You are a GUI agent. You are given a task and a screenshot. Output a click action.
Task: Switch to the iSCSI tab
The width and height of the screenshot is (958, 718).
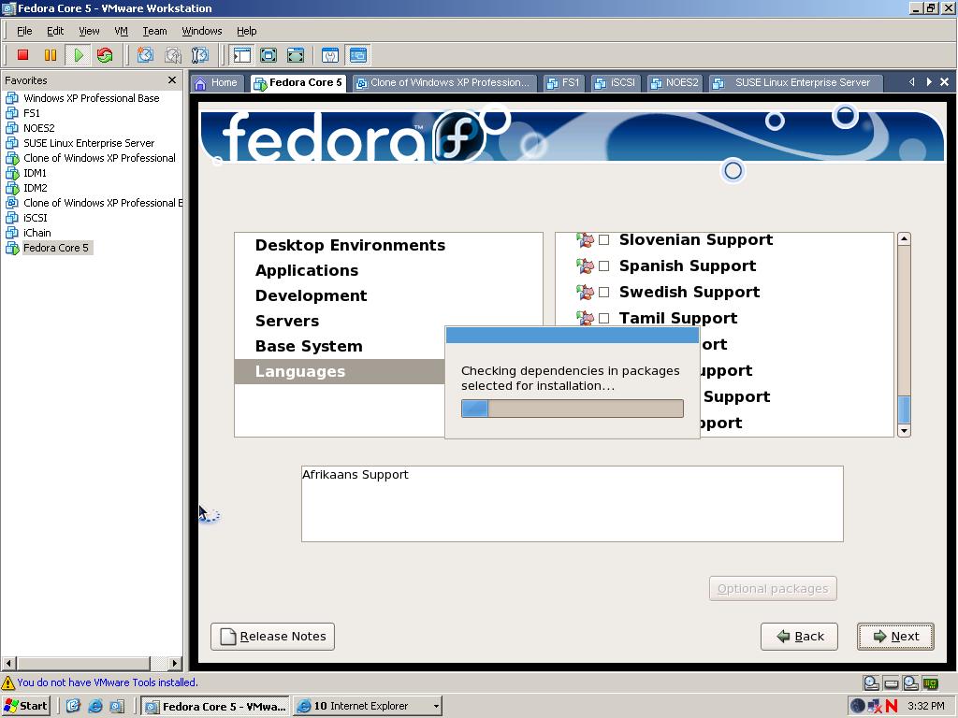click(616, 83)
